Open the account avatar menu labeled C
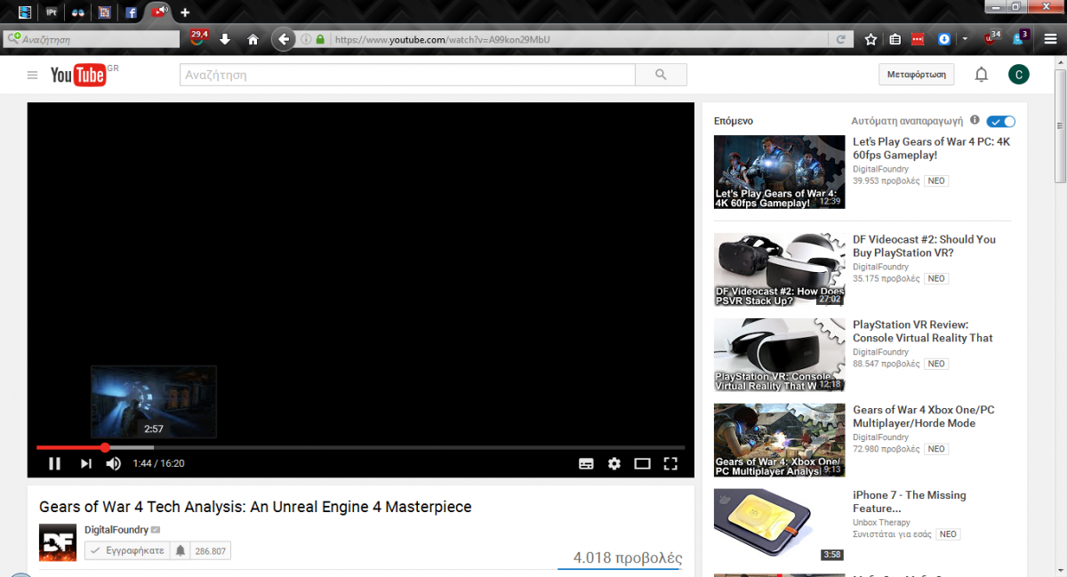The width and height of the screenshot is (1067, 577). point(1019,75)
